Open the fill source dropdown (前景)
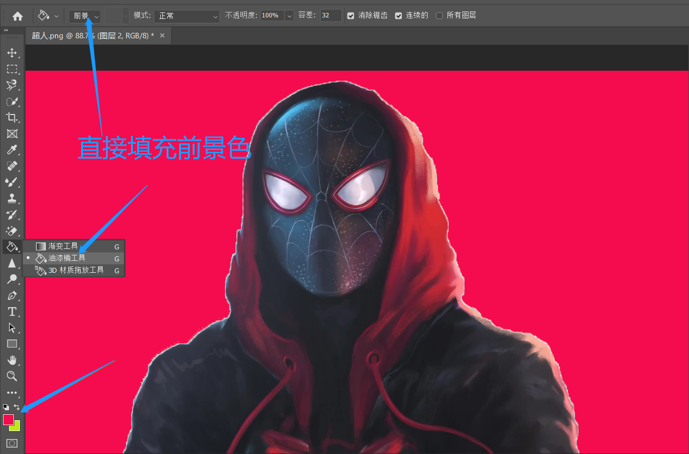Screen dimensions: 689x454 [85, 16]
